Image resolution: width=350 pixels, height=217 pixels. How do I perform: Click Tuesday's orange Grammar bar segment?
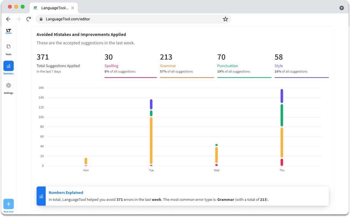point(151,140)
